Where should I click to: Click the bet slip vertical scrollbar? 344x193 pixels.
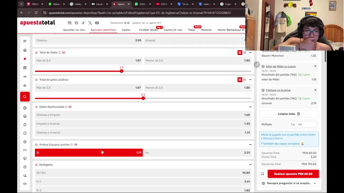325,56
